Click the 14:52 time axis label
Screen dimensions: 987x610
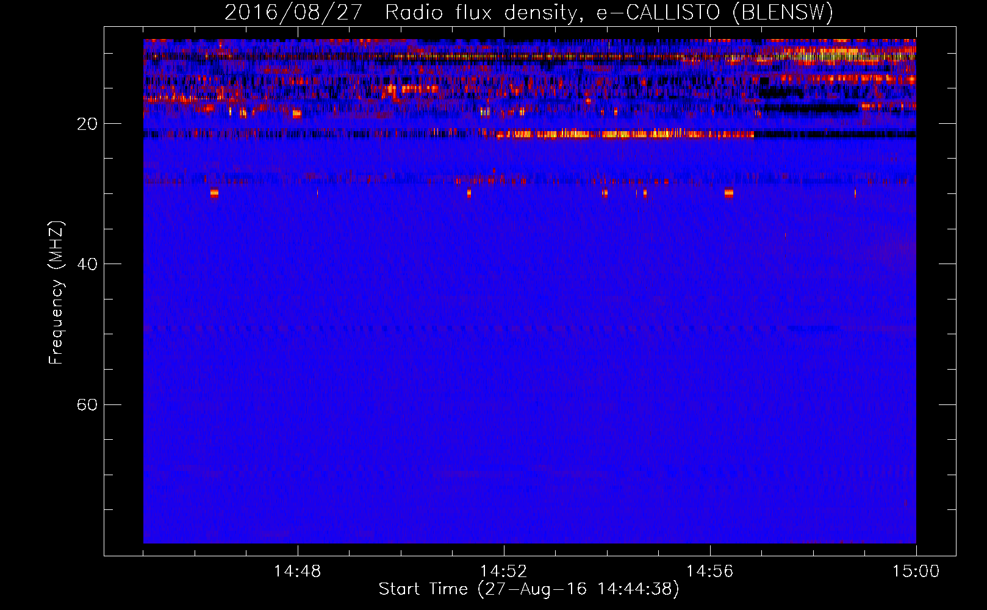coord(504,572)
